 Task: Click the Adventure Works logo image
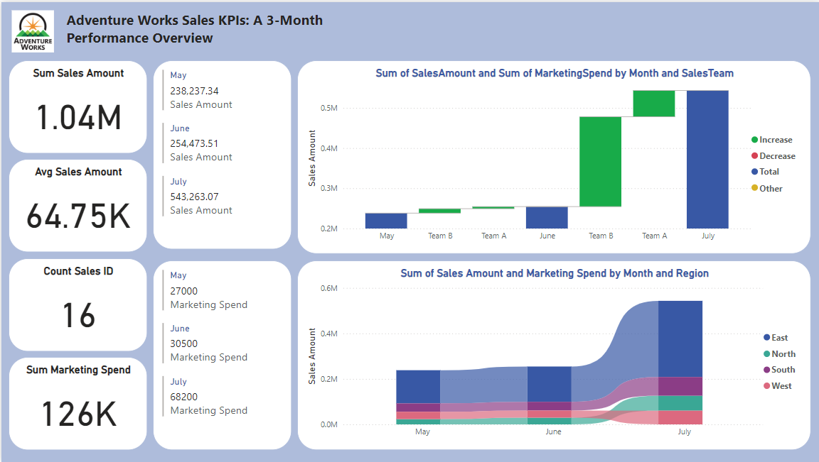tap(33, 31)
